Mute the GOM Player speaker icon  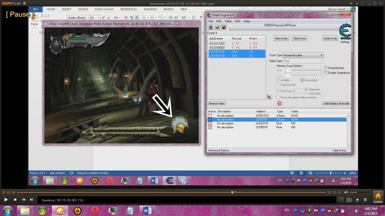[346, 192]
